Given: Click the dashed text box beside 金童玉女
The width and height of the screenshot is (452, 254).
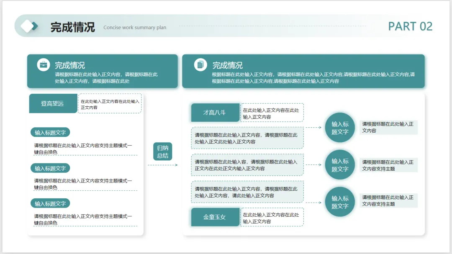Looking at the screenshot, I should 272,217.
